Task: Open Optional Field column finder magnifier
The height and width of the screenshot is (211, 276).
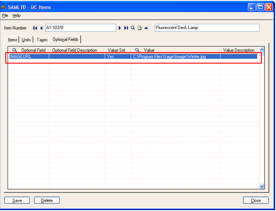Action: (x=15, y=50)
